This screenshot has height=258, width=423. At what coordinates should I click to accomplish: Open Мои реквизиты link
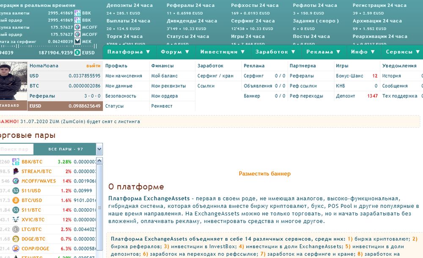tap(168, 86)
